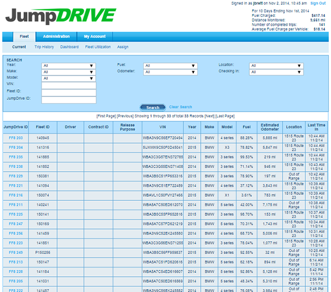Go to Trip History sub-tab

point(44,47)
